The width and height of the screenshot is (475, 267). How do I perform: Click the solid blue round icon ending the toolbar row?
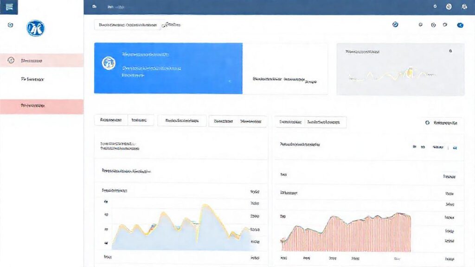click(460, 25)
